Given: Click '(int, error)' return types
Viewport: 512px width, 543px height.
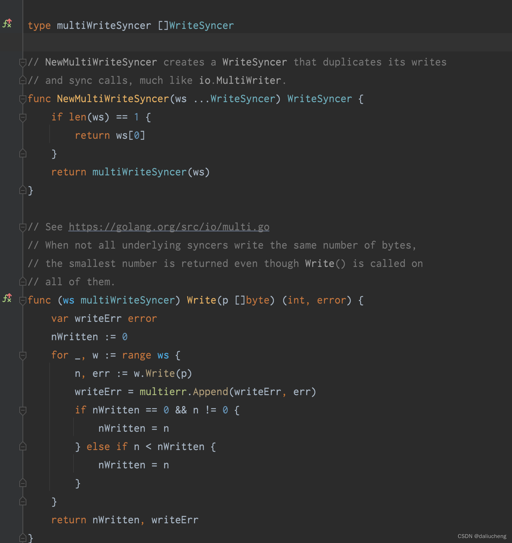Looking at the screenshot, I should coord(317,300).
